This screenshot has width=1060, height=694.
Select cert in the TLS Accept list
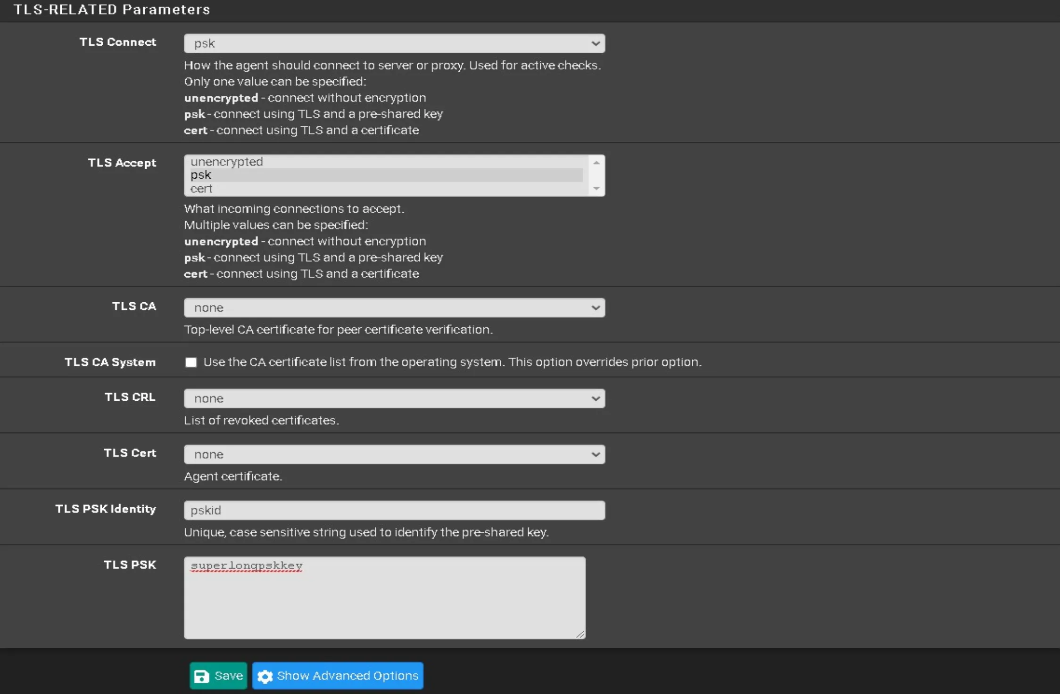[x=330, y=188]
